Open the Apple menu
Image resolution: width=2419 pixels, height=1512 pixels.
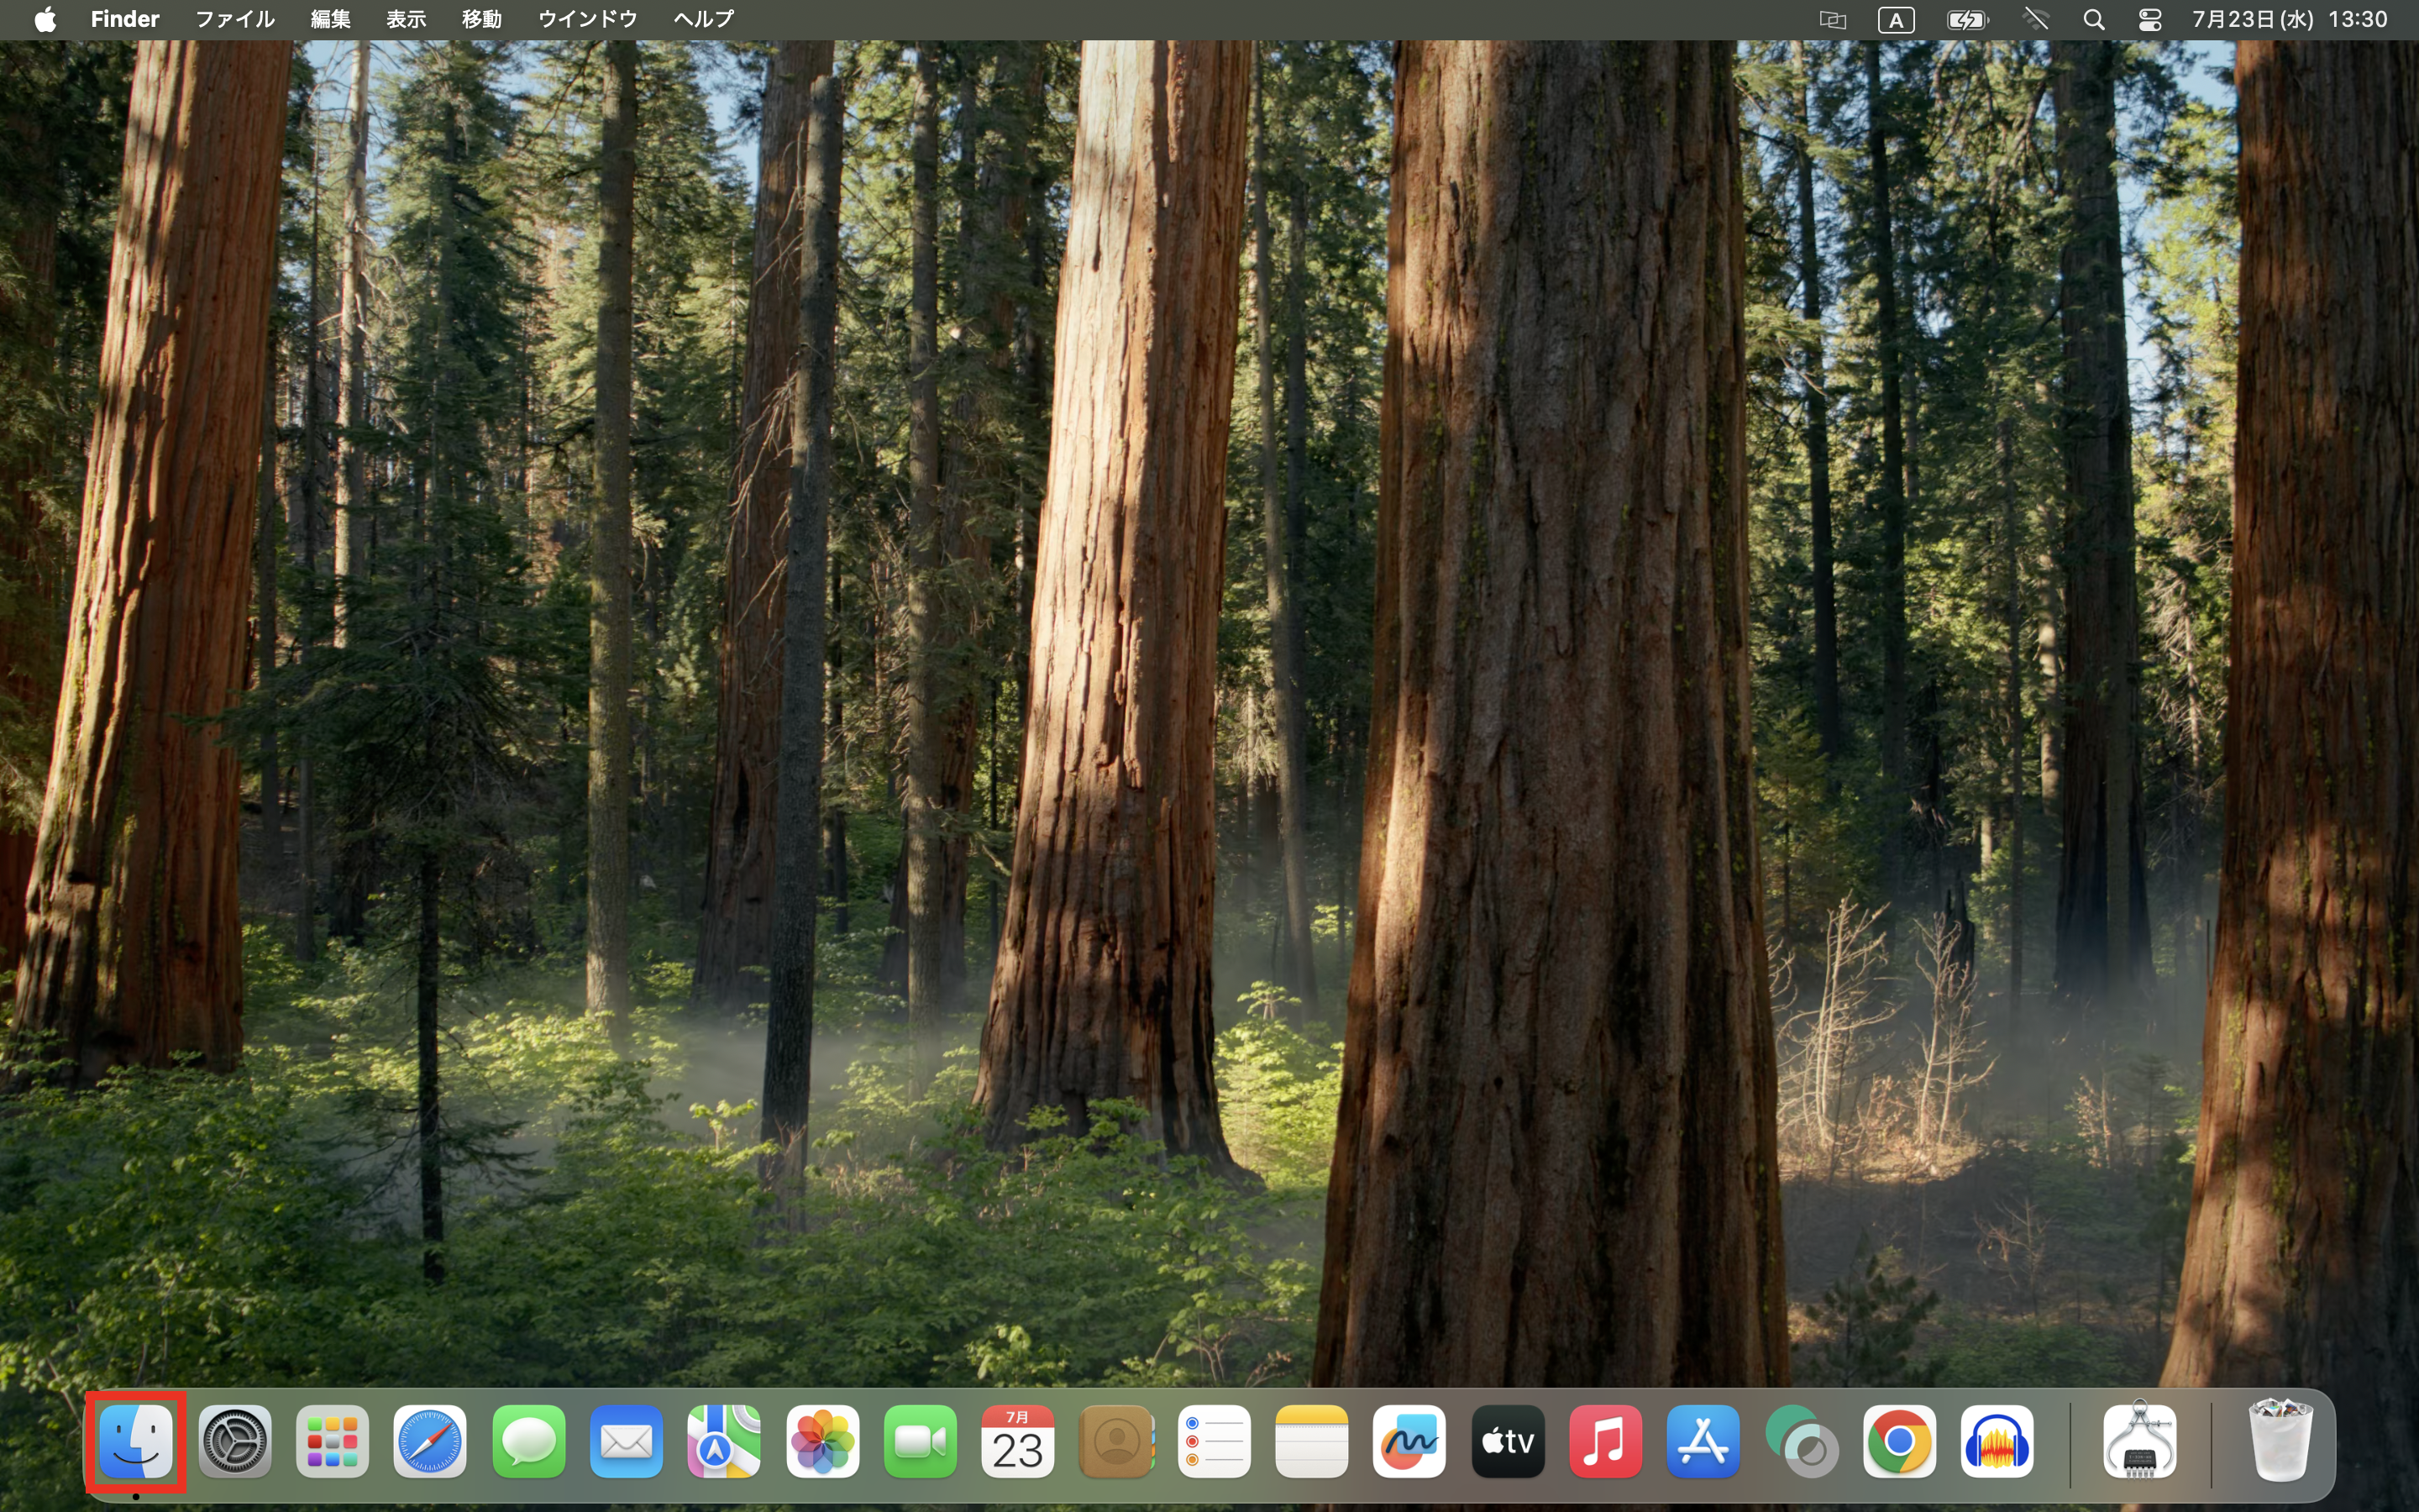(45, 18)
